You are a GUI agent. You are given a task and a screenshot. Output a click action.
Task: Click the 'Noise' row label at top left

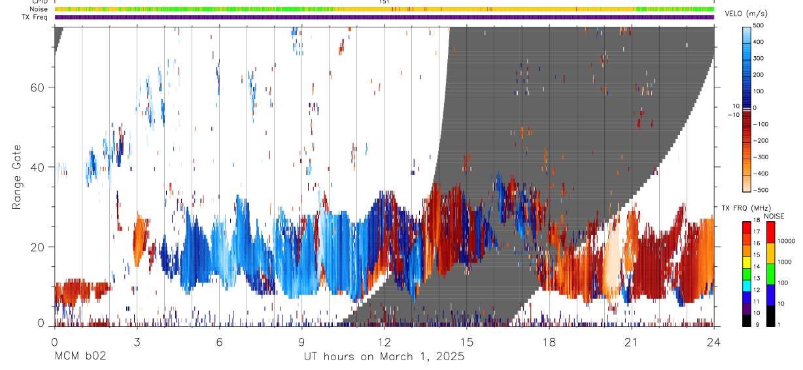tap(38, 9)
